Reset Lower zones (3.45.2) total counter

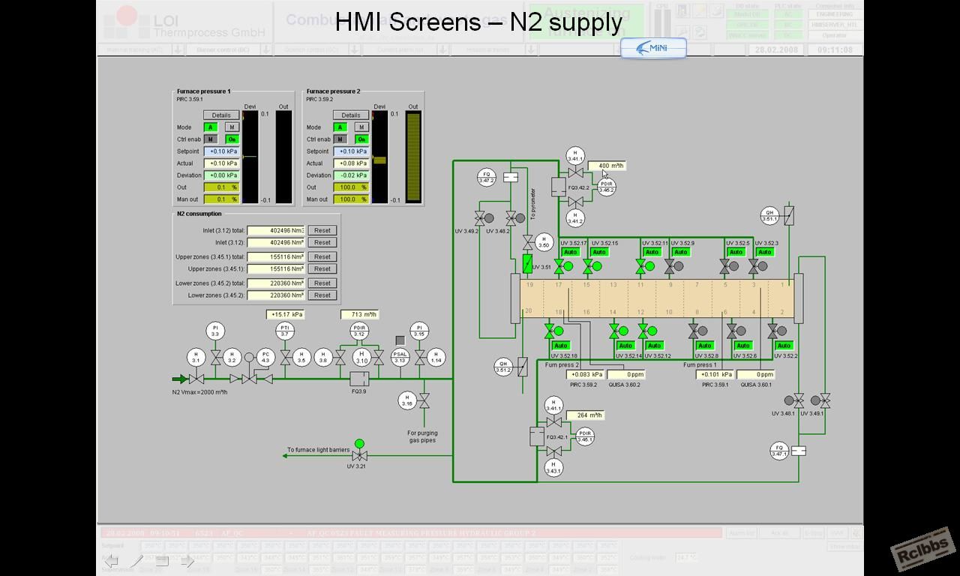coord(322,283)
